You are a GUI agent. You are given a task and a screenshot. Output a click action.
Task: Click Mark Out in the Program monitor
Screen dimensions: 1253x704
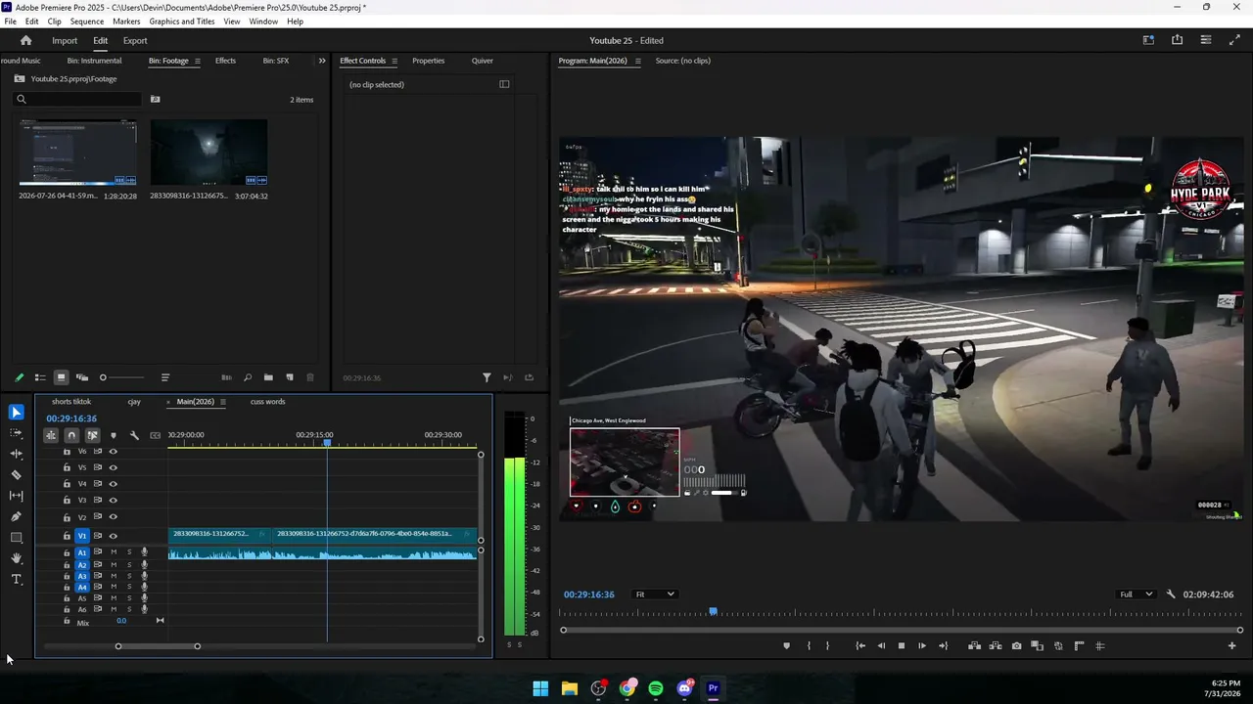point(827,645)
